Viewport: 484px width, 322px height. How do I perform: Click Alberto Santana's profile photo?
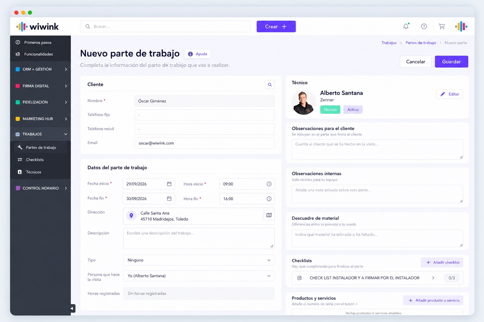(x=303, y=102)
